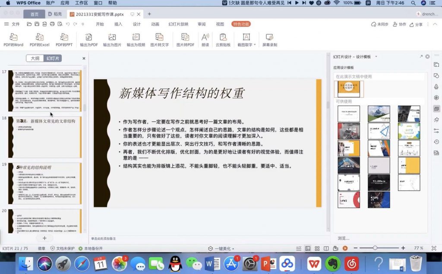This screenshot has width=442, height=274.
Task: Open the 动画 ribbon tab
Action: click(x=155, y=24)
